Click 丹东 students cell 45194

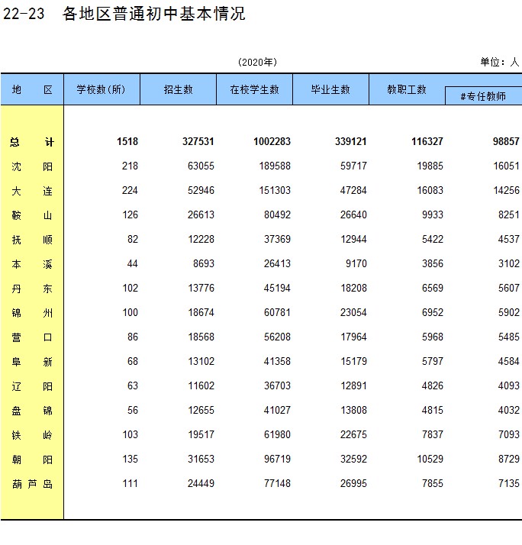click(x=277, y=288)
